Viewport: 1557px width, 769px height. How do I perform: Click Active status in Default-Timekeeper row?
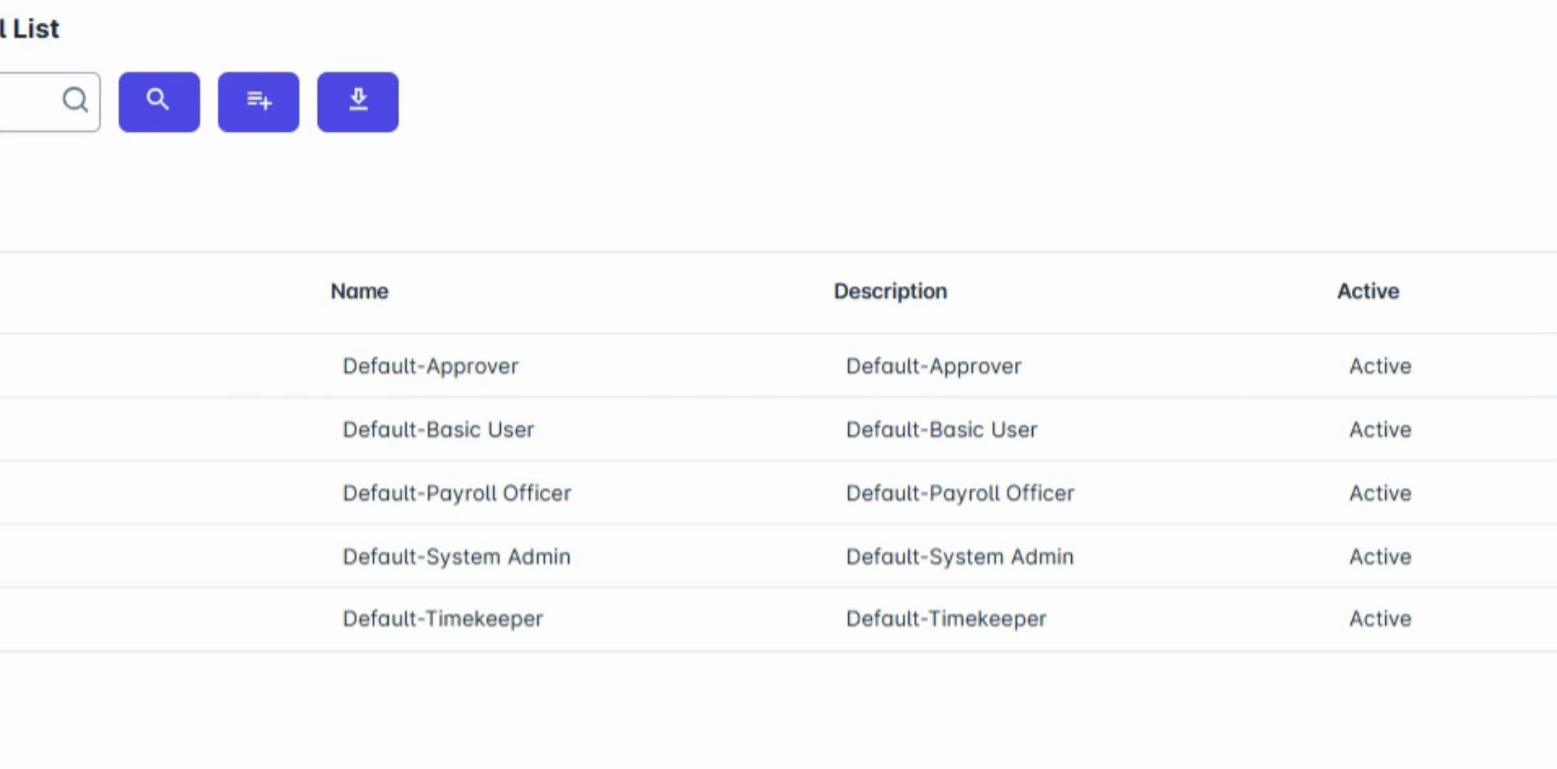click(x=1380, y=619)
